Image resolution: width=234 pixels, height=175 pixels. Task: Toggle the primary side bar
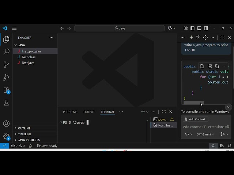[x=192, y=28]
